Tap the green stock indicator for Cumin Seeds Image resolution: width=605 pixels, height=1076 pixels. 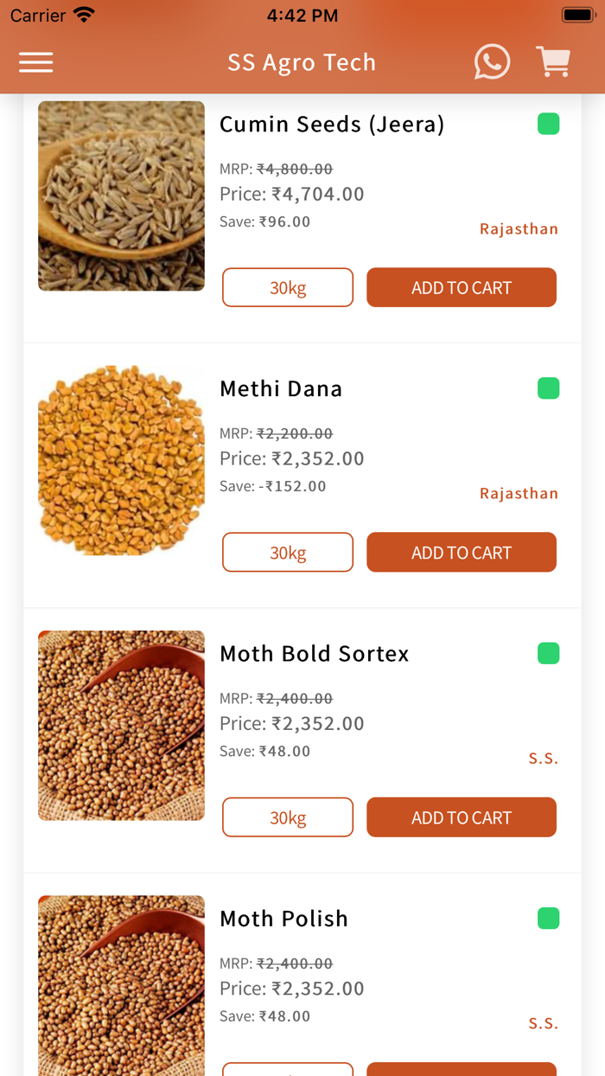point(548,124)
